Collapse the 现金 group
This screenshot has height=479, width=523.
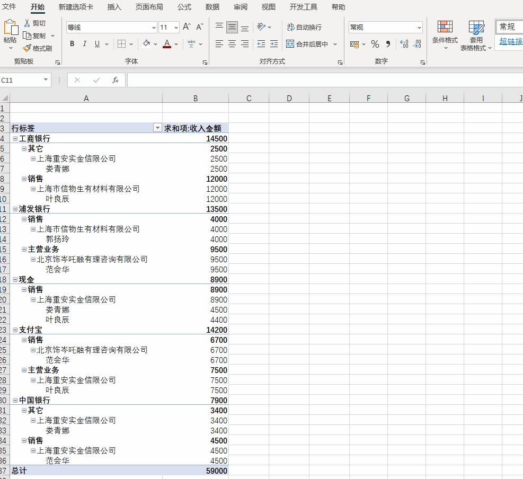tap(15, 280)
